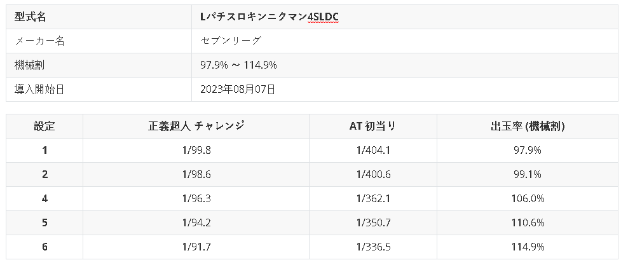Click the AT 初当り column header

372,126
